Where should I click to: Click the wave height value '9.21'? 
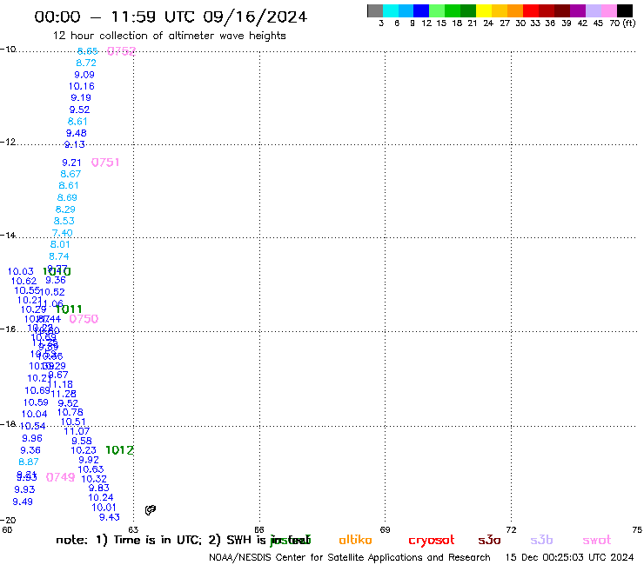pos(71,163)
